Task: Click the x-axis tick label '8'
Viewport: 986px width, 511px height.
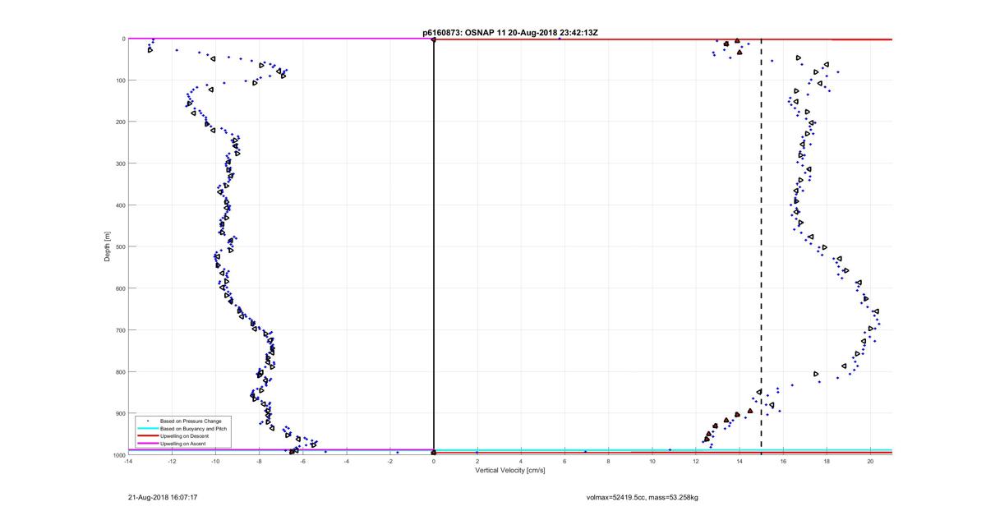Action: (608, 461)
